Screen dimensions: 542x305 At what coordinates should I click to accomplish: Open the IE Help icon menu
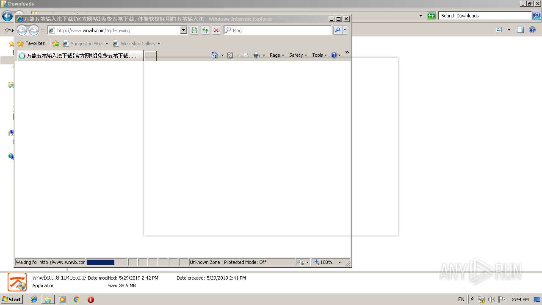335,55
